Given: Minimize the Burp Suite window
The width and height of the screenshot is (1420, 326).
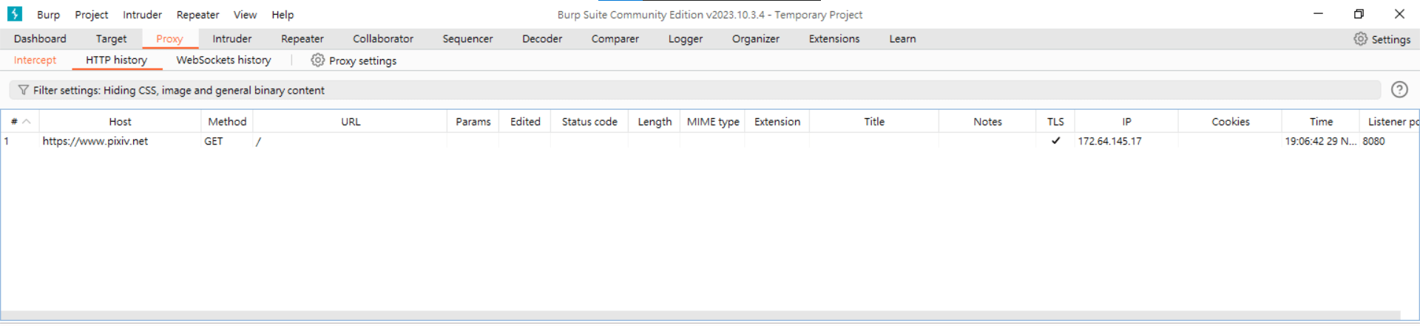Looking at the screenshot, I should coord(1318,14).
